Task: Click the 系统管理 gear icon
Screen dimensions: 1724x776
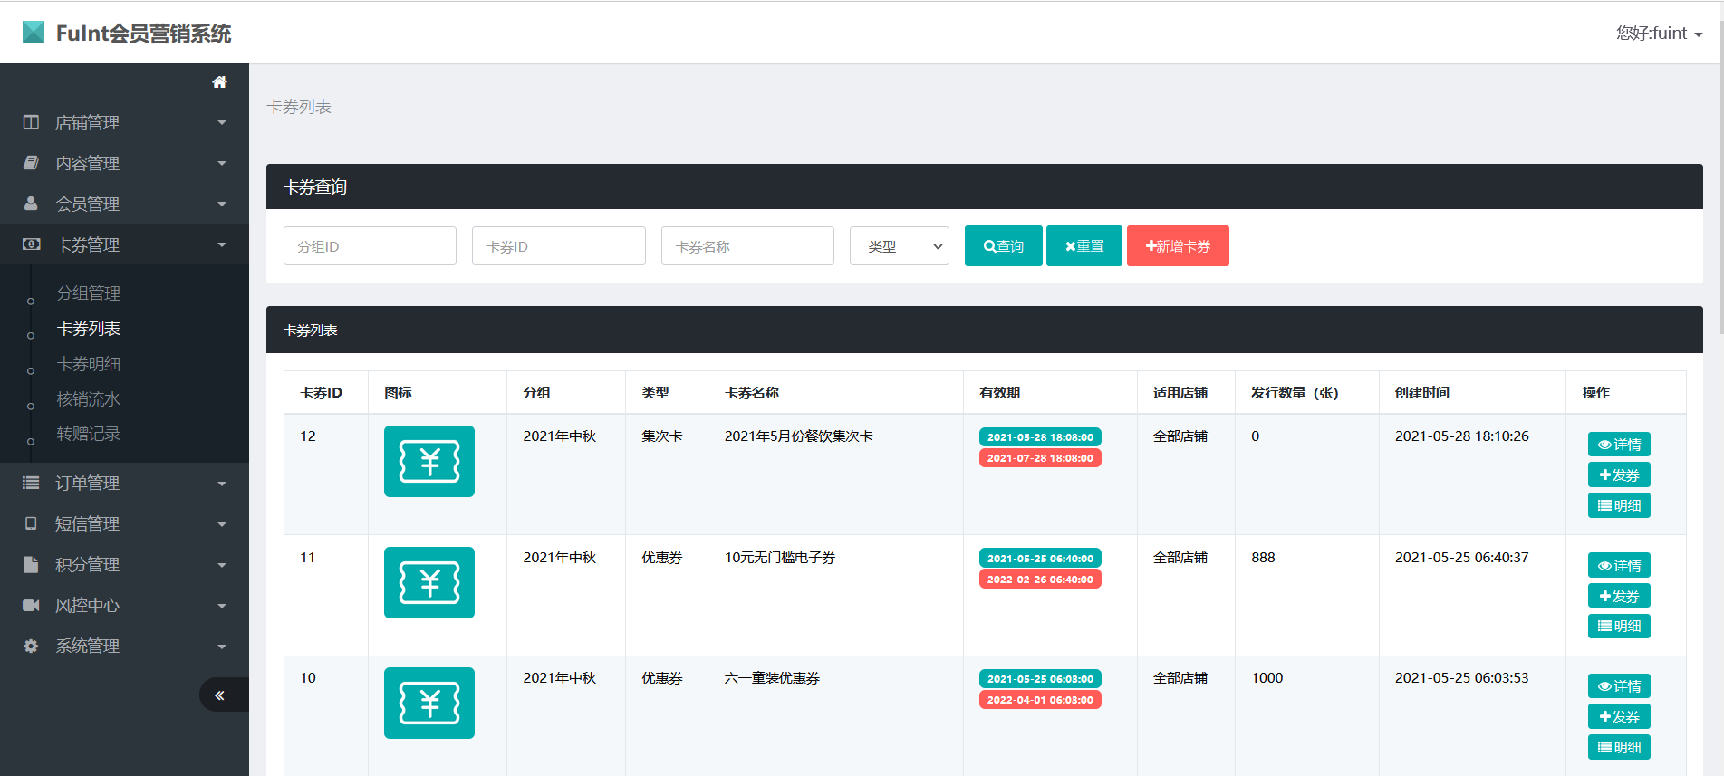Action: [31, 646]
